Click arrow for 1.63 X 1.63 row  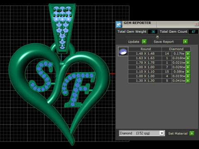click(x=188, y=58)
